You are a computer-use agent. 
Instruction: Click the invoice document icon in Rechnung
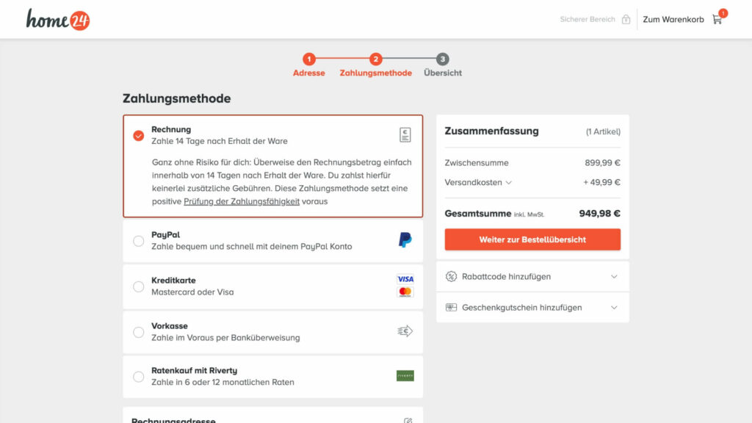pos(405,134)
